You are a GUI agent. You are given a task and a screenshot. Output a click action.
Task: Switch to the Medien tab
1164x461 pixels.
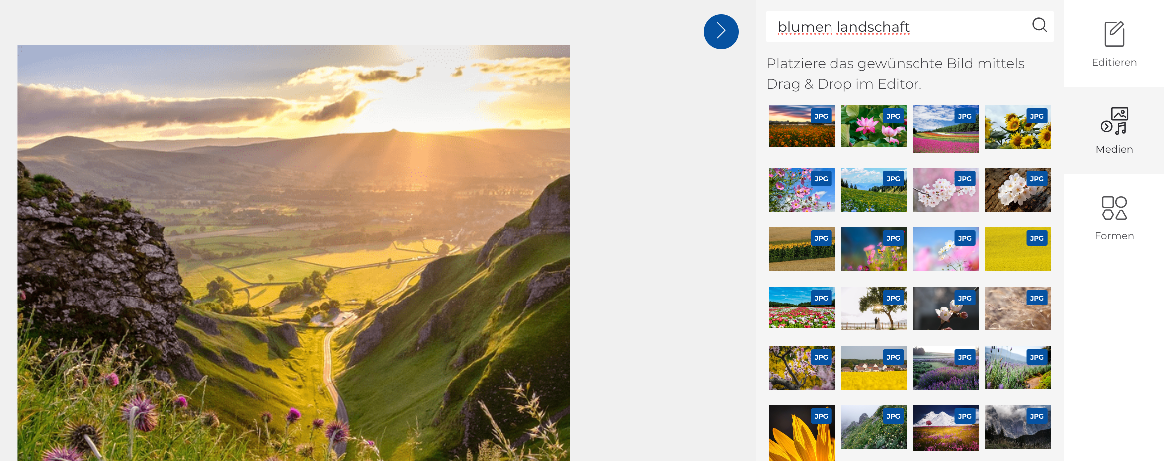(x=1114, y=131)
